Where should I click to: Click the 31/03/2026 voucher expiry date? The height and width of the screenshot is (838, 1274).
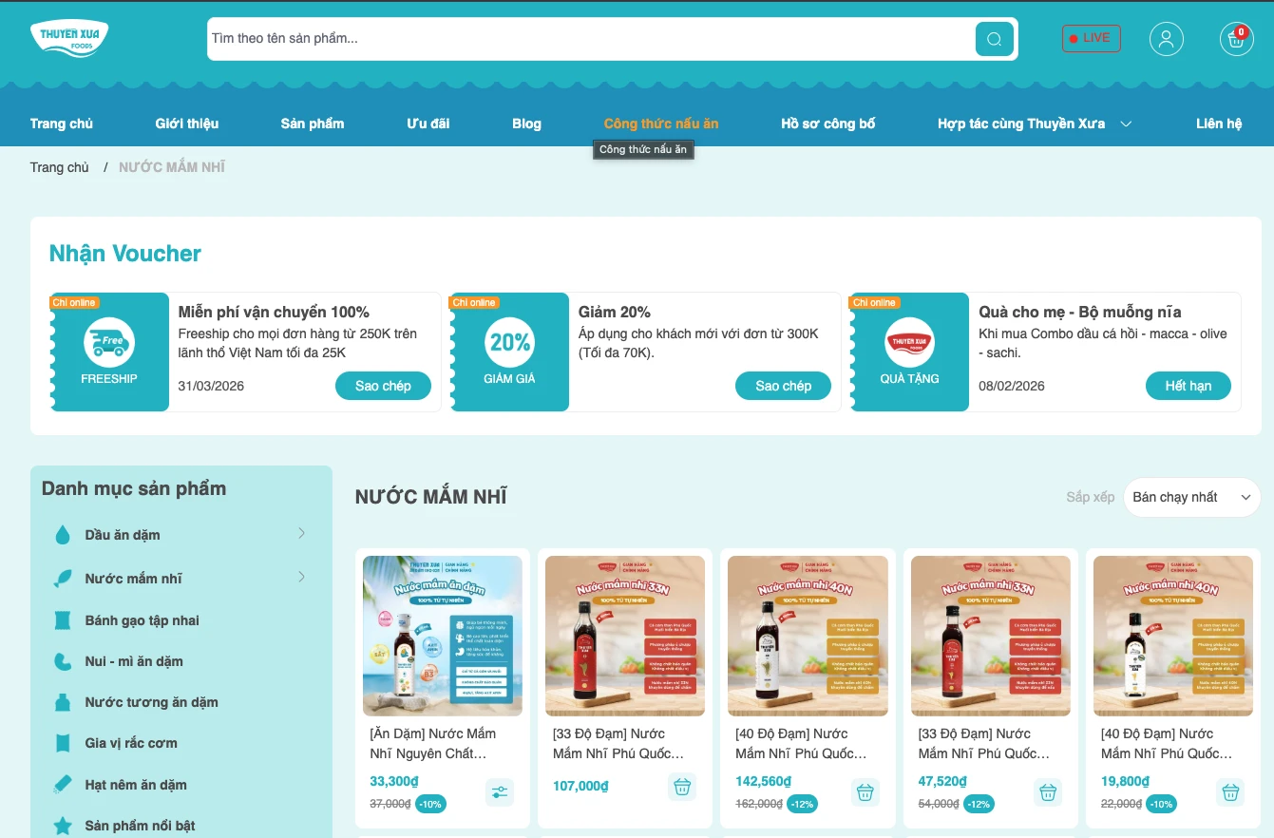(211, 386)
